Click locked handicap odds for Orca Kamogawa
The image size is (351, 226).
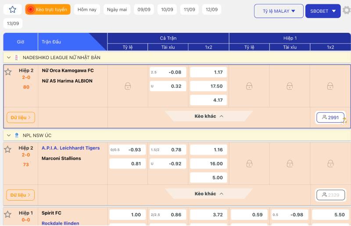[x=128, y=86]
